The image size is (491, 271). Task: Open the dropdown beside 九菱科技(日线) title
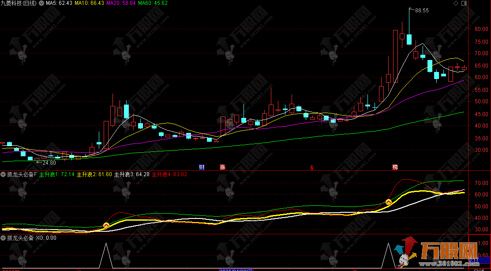tap(41, 3)
